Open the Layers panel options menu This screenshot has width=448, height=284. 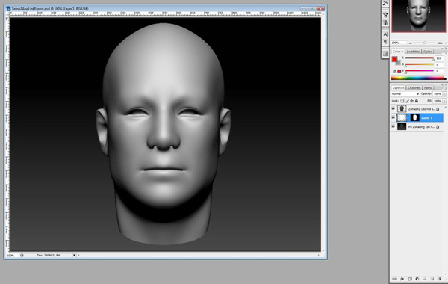444,89
